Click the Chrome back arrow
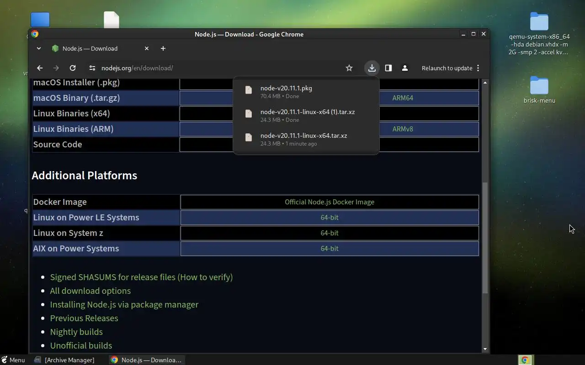The height and width of the screenshot is (365, 585). [x=40, y=68]
